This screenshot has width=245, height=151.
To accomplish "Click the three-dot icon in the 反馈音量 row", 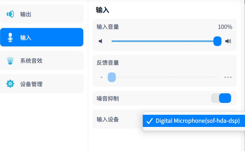I will point(228,77).
